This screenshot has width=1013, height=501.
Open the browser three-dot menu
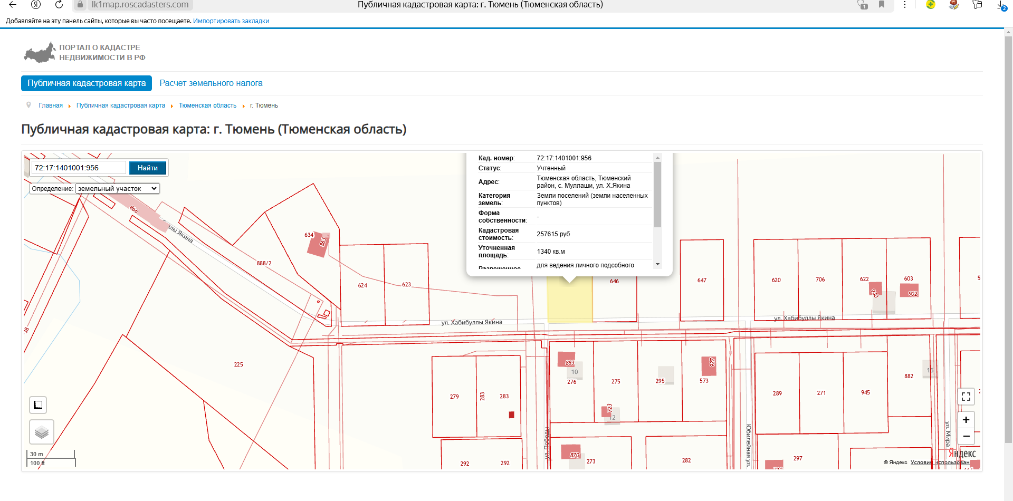905,5
